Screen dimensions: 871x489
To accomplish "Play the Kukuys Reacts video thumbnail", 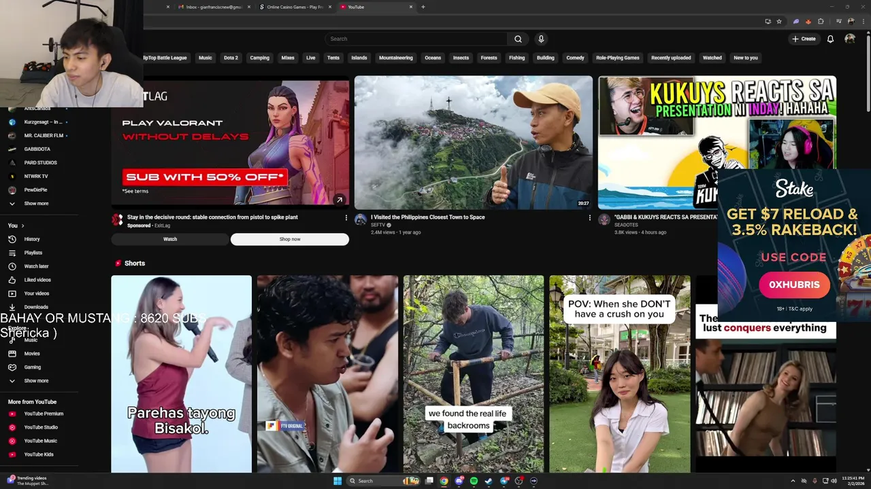I will click(x=717, y=143).
